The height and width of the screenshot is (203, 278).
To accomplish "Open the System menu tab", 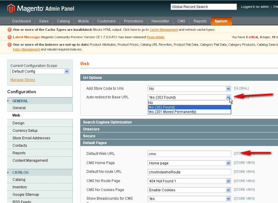I will tap(221, 21).
